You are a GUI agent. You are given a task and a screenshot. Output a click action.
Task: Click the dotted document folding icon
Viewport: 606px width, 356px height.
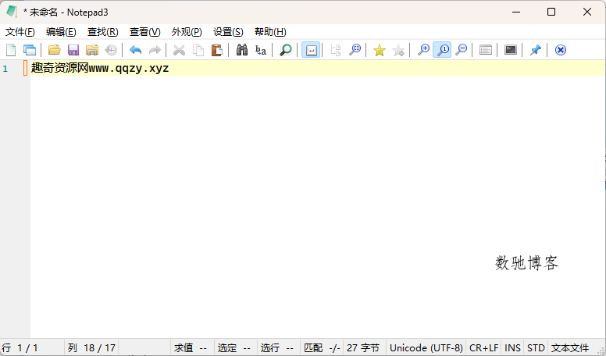[336, 50]
